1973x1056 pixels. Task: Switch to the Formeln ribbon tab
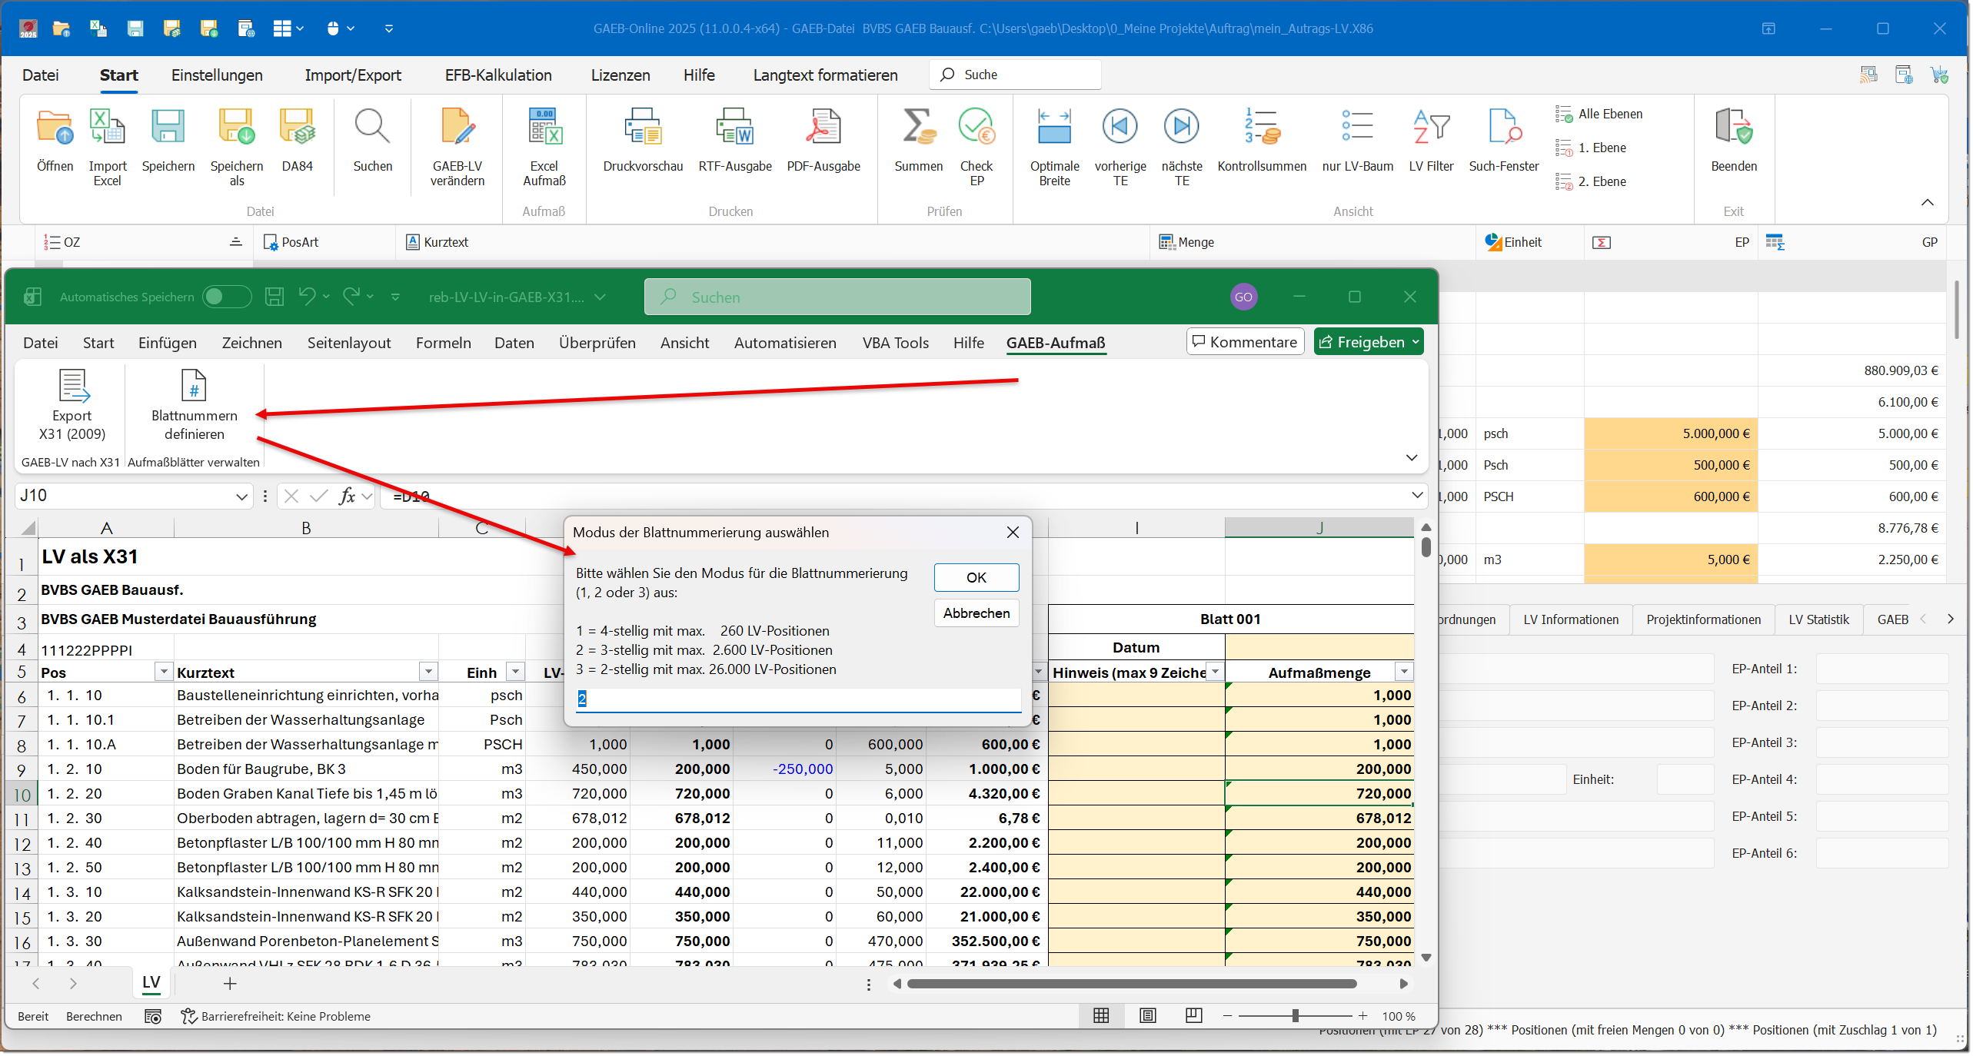point(443,343)
